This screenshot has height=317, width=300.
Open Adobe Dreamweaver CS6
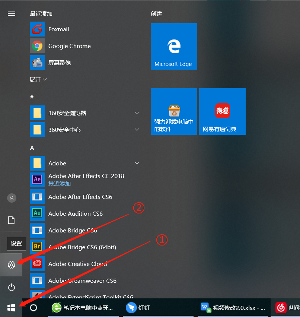coord(80,280)
